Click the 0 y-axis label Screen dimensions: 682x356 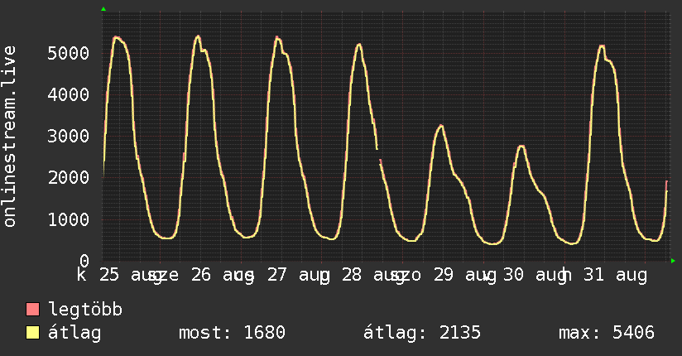pos(84,261)
